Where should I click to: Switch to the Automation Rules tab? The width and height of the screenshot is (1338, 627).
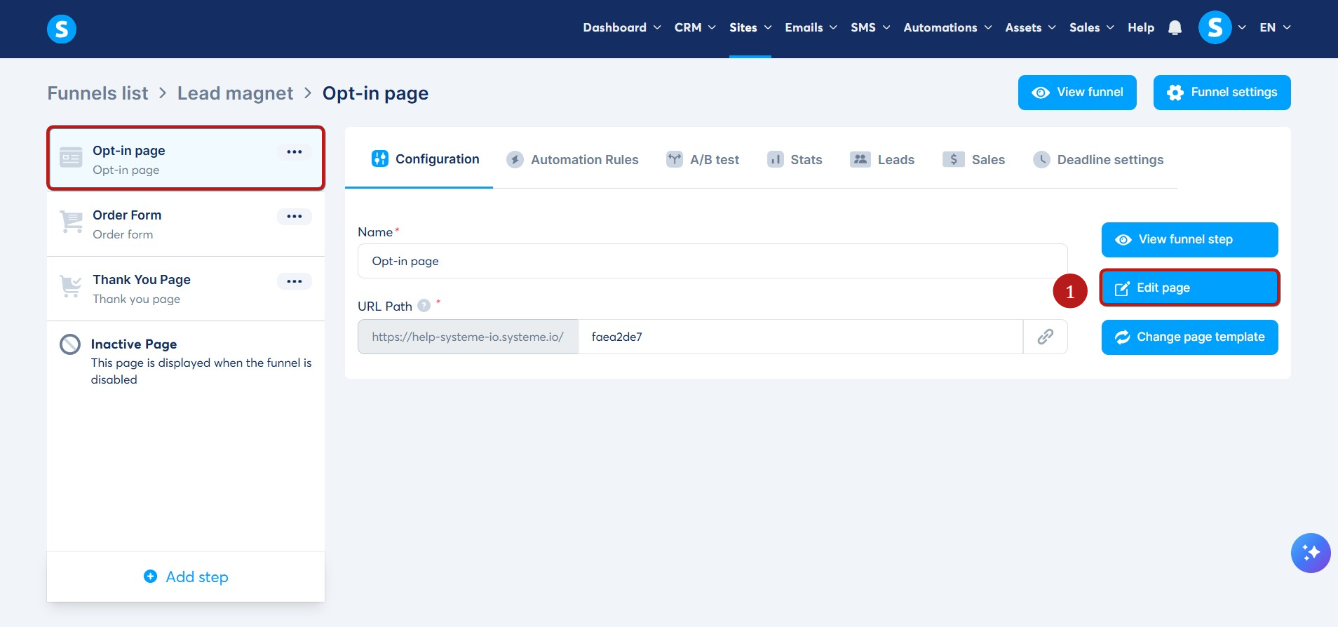[x=572, y=159]
